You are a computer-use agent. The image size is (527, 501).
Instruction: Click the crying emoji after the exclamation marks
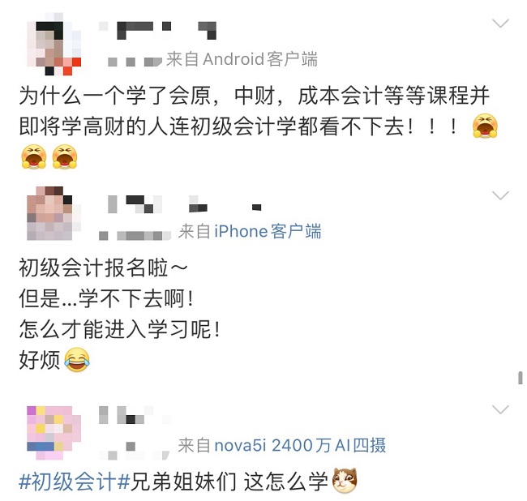[485, 126]
